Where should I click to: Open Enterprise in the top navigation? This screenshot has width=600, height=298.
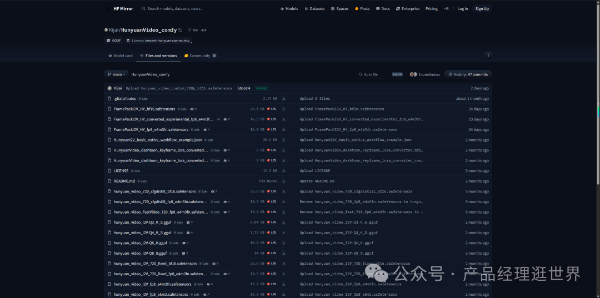(408, 8)
